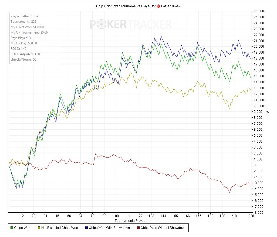
Task: Toggle Chips Won With Showdown legend label
Action: (109, 228)
